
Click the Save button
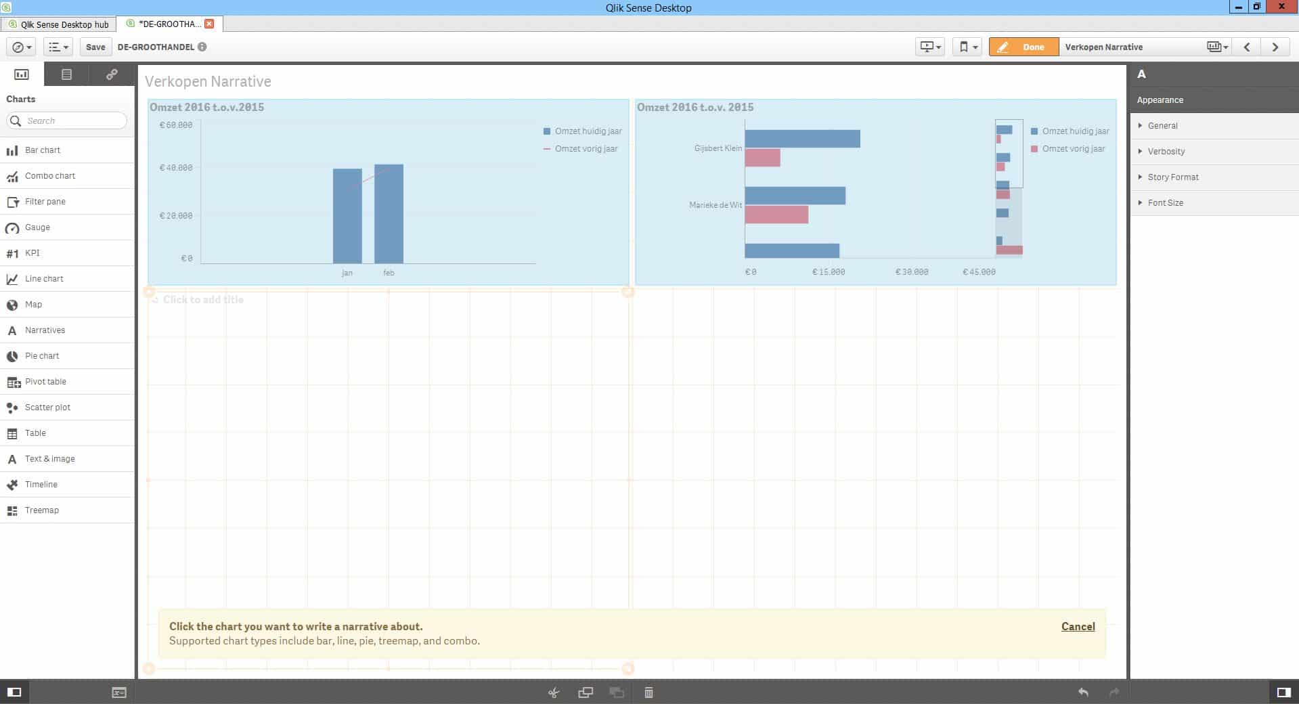tap(95, 47)
